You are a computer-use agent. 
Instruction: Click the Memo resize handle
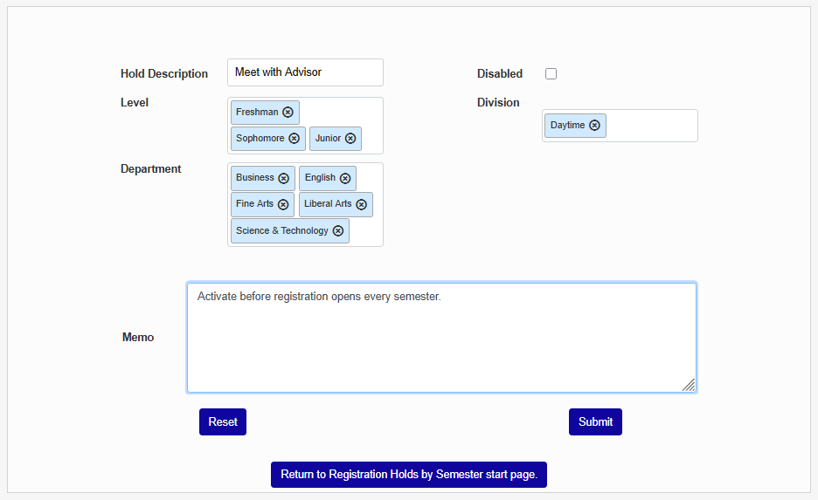689,385
